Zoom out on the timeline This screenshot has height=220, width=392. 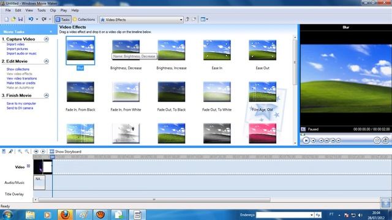(27, 152)
